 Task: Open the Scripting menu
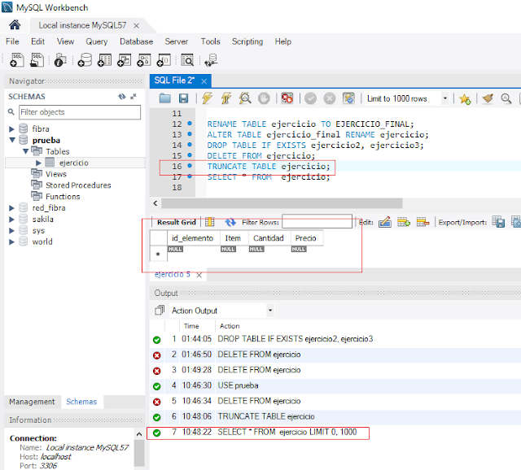click(x=247, y=41)
